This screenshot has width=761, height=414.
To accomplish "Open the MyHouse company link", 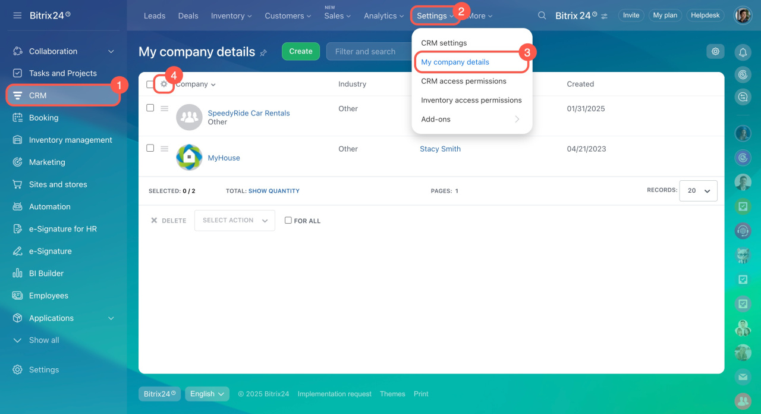I will coord(224,158).
